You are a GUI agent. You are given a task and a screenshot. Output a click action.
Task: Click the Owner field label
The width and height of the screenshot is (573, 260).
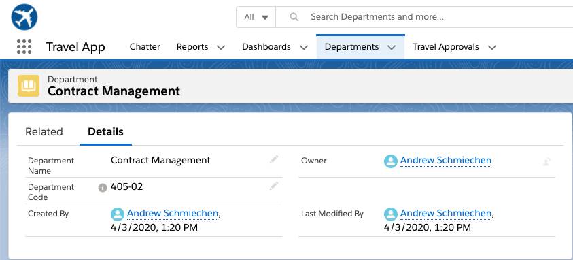pyautogui.click(x=314, y=161)
